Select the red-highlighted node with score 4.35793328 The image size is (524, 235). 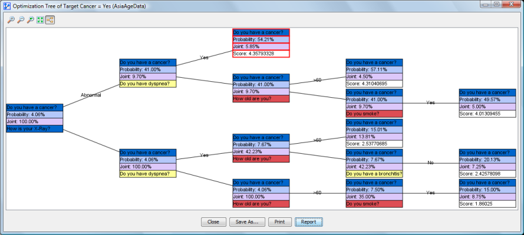click(261, 43)
